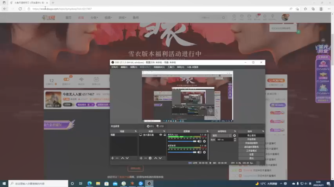Remove the selected scene with the minus icon in Scenes panel
Viewport: 334px width, 187px height.
[117, 158]
